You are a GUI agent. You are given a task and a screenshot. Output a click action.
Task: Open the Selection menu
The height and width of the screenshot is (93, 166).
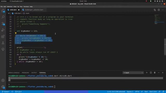(x=10, y=6)
